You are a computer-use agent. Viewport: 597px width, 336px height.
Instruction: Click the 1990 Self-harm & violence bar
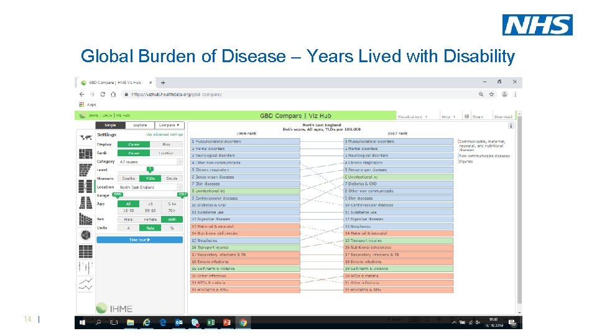pos(245,269)
